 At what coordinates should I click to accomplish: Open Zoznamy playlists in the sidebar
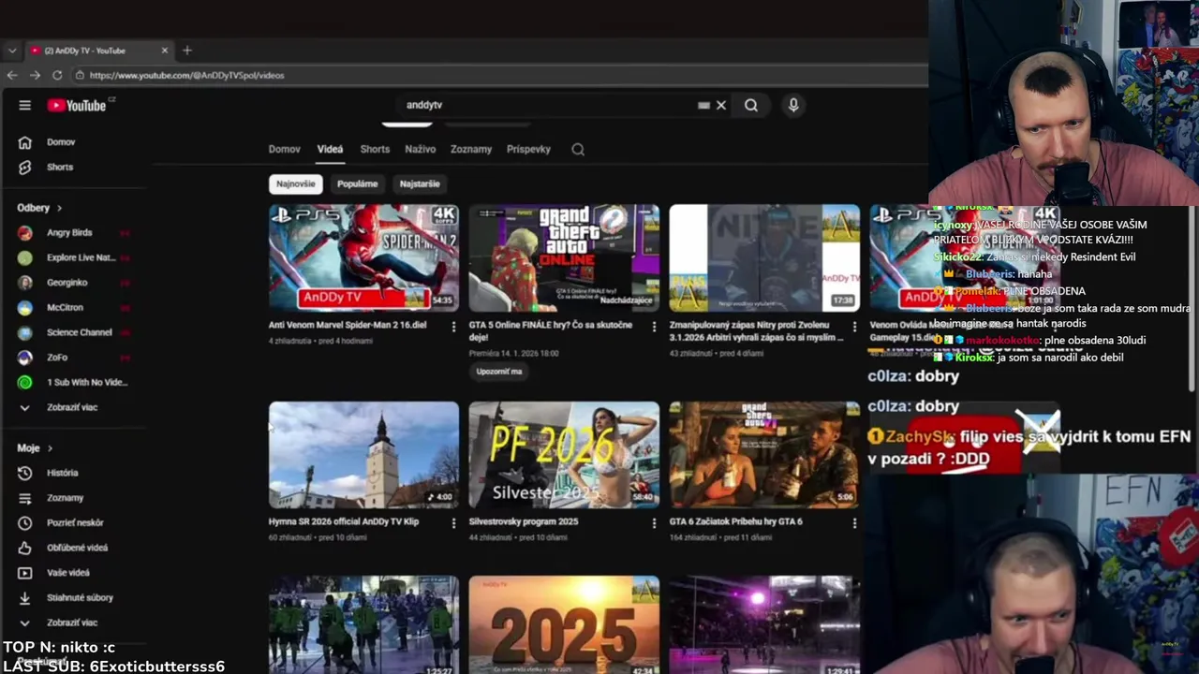coord(65,498)
